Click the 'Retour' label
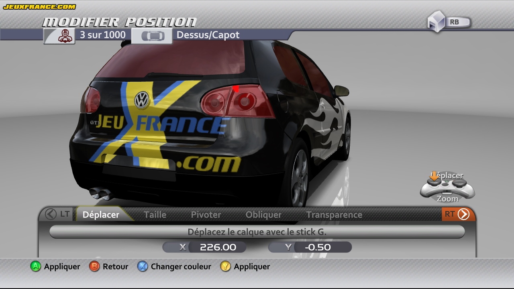Image resolution: width=514 pixels, height=289 pixels. [116, 267]
